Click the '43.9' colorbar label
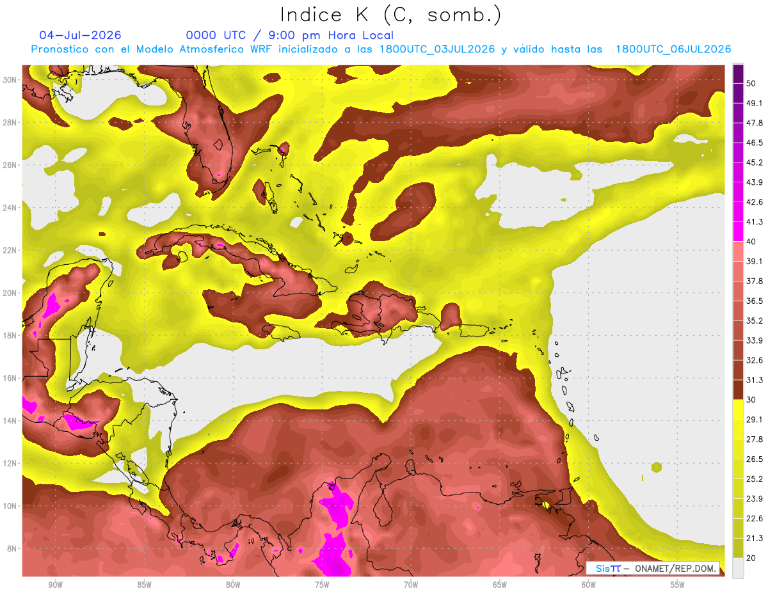This screenshot has height=593, width=768. coord(755,182)
